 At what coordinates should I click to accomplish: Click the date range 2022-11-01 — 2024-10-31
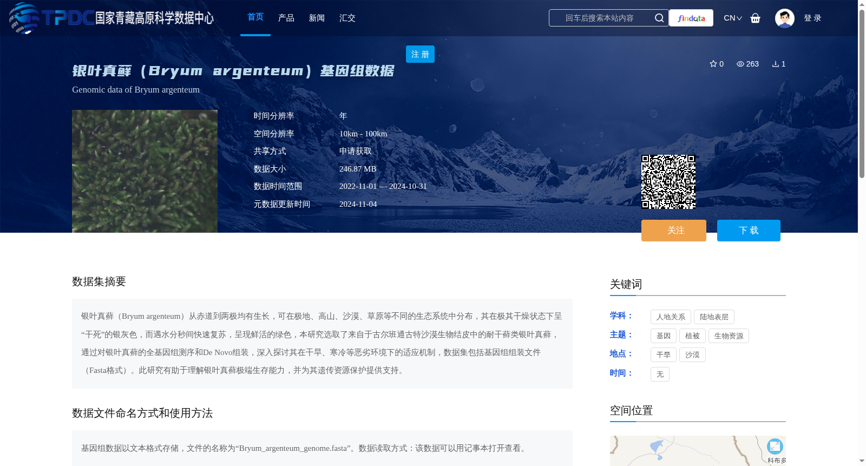383,186
